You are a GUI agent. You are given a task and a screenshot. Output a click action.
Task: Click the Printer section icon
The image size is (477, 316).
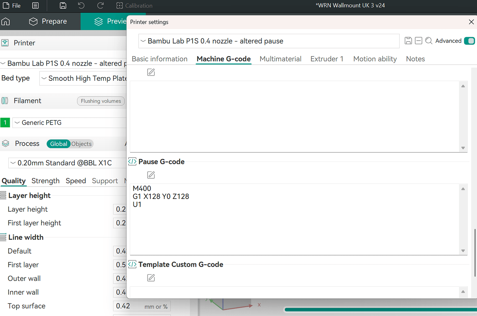5,43
